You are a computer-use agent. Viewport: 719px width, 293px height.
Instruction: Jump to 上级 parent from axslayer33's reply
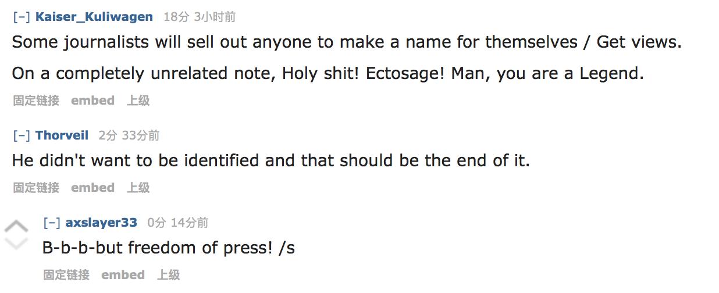(169, 275)
